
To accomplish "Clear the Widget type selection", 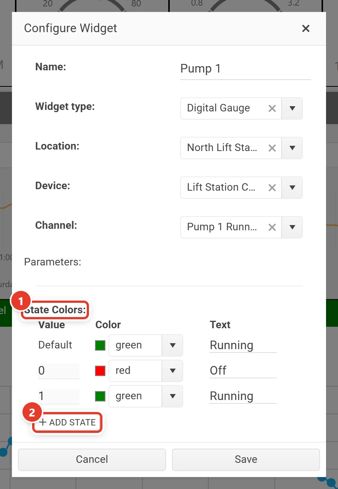I will (272, 108).
